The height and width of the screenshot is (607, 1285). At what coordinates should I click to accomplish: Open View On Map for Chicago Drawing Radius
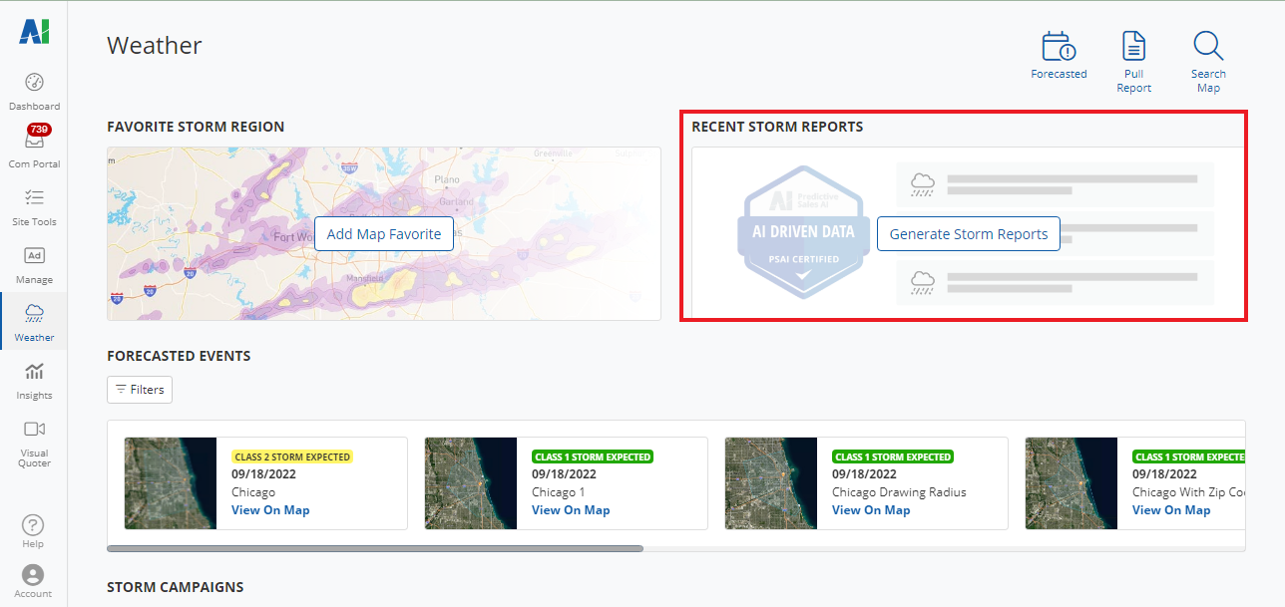click(x=871, y=510)
